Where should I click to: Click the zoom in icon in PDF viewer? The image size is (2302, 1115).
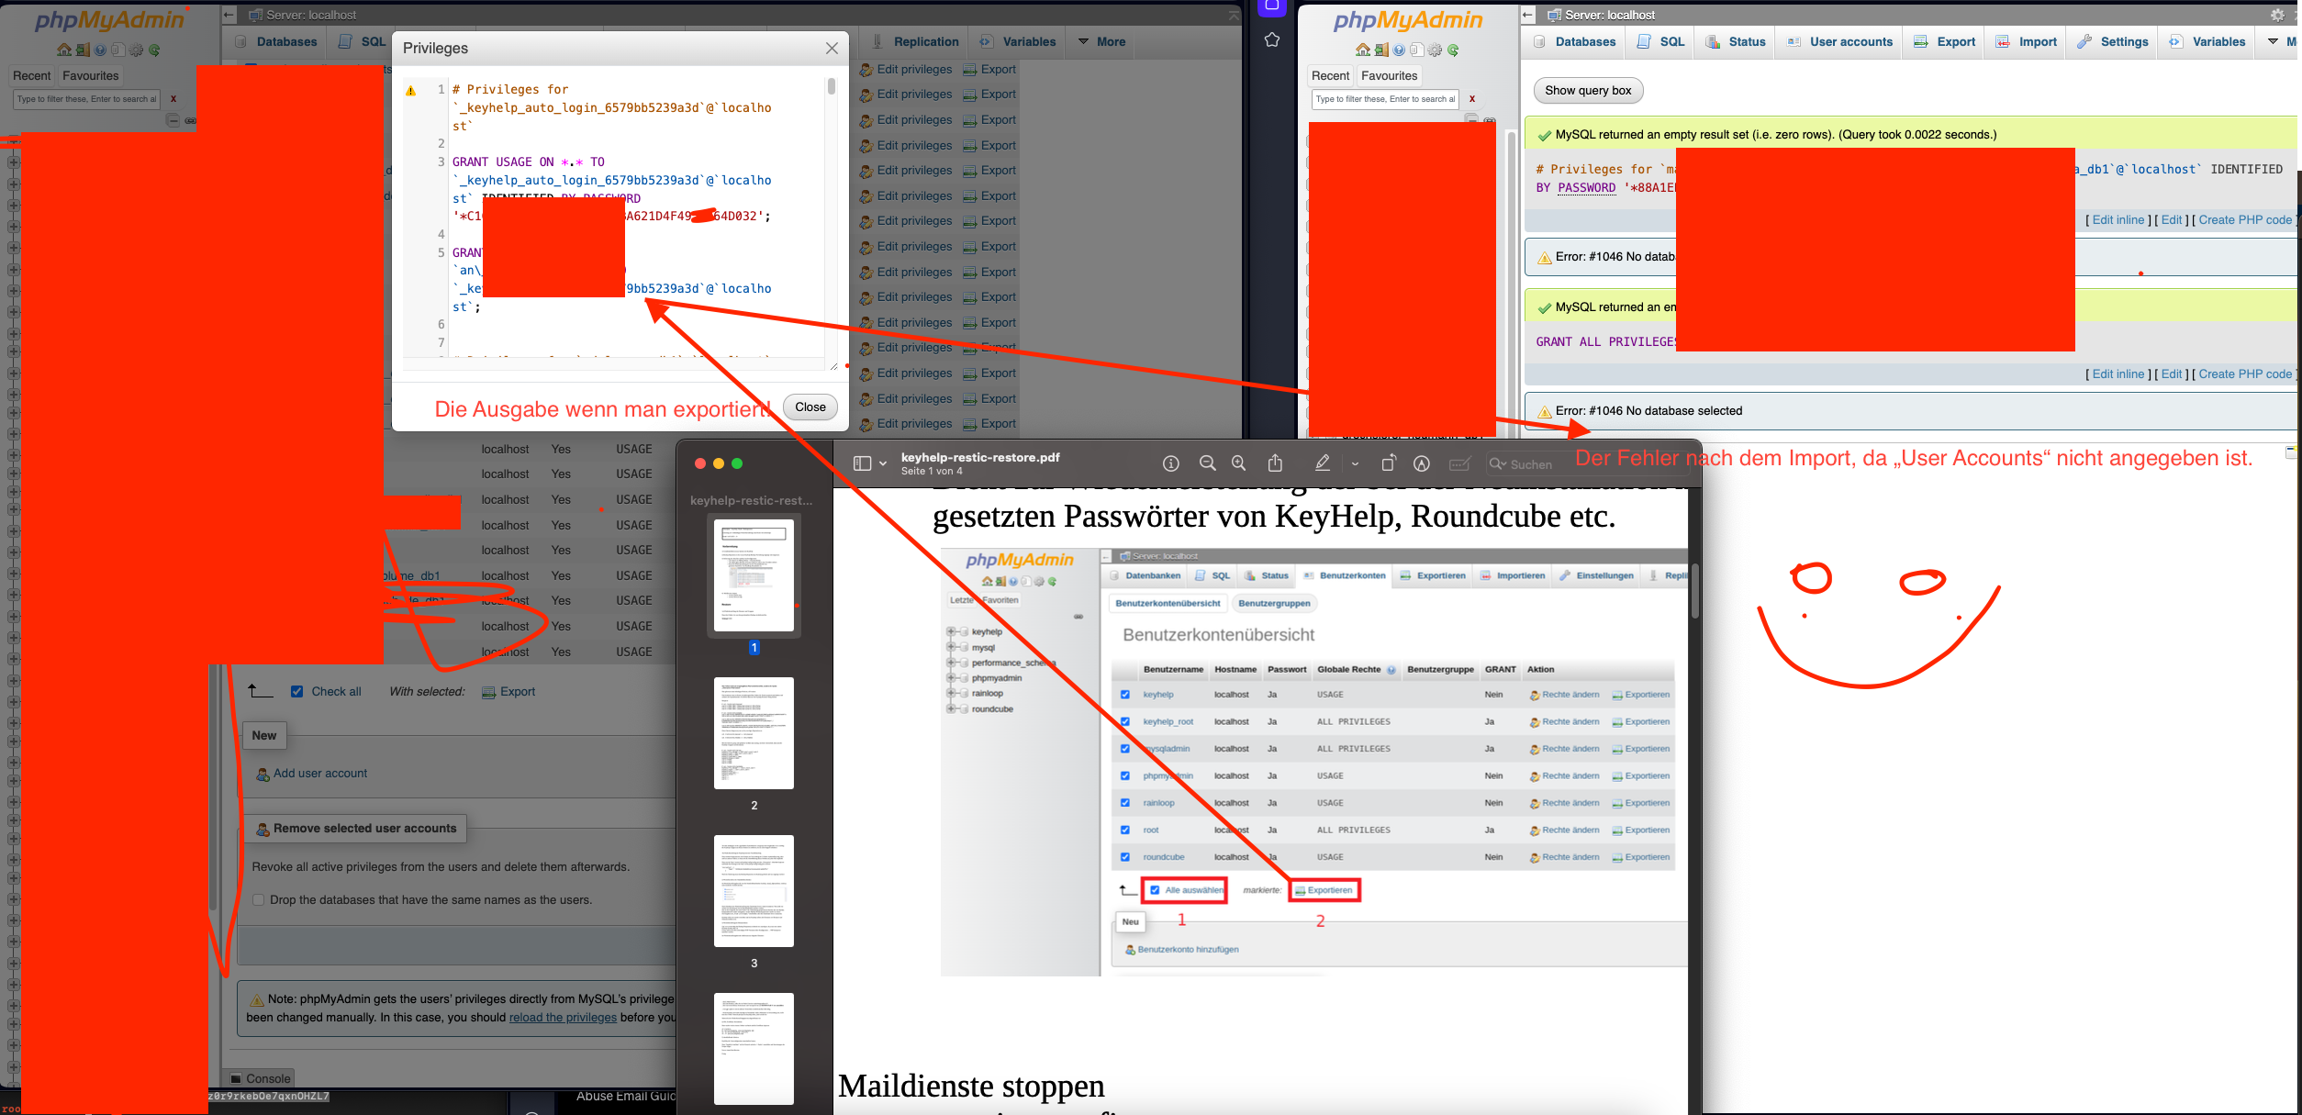pos(1238,463)
